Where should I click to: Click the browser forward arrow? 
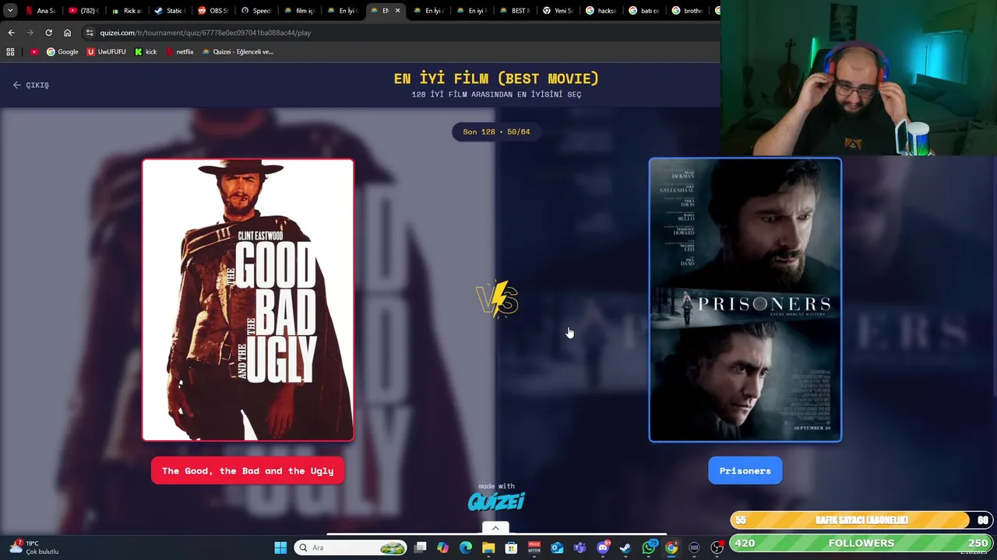(30, 33)
